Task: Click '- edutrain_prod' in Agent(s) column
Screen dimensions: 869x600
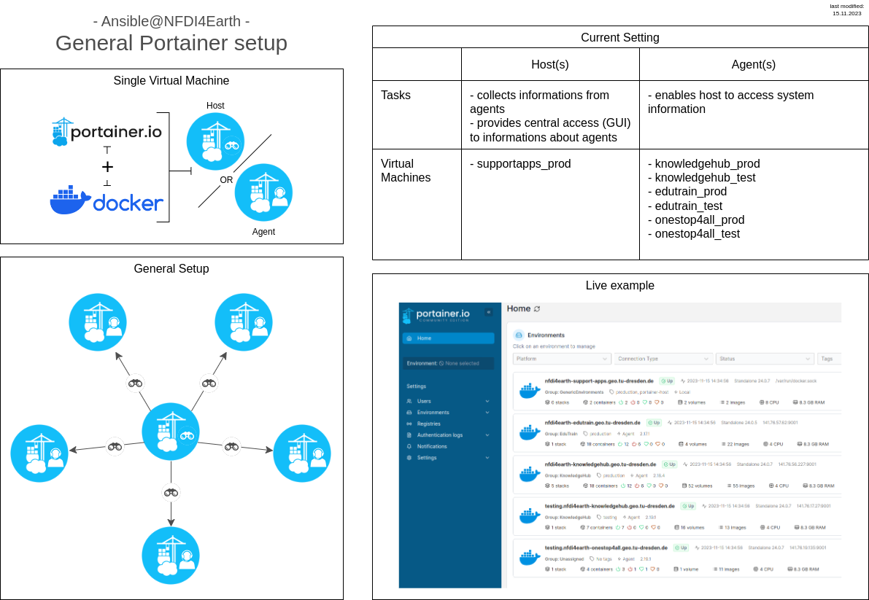Action: pos(687,192)
